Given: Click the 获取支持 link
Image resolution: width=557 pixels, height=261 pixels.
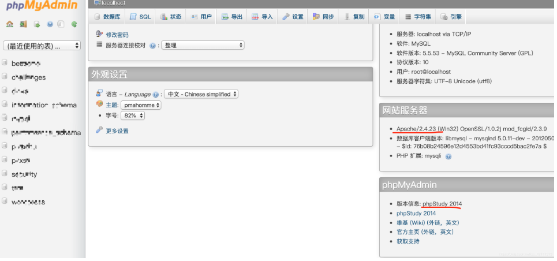Looking at the screenshot, I should click(x=408, y=241).
